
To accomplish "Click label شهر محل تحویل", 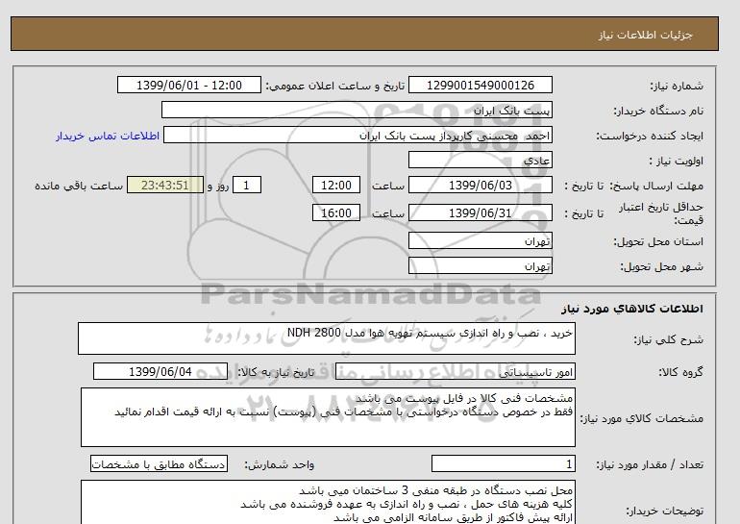I will click(x=661, y=266).
